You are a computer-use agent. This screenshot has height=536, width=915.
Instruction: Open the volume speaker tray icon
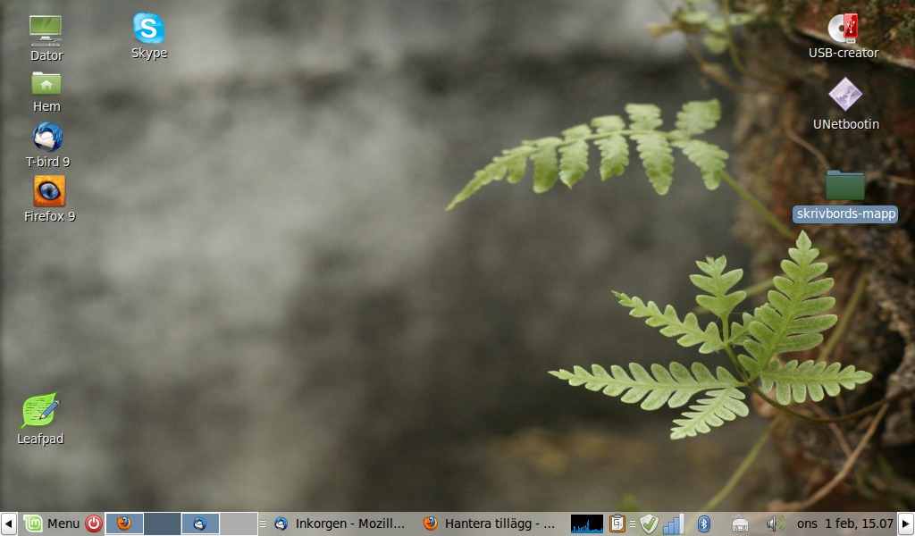click(774, 523)
